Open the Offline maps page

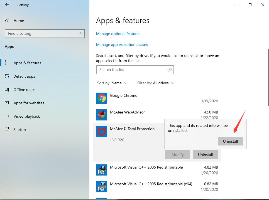[x=24, y=90]
